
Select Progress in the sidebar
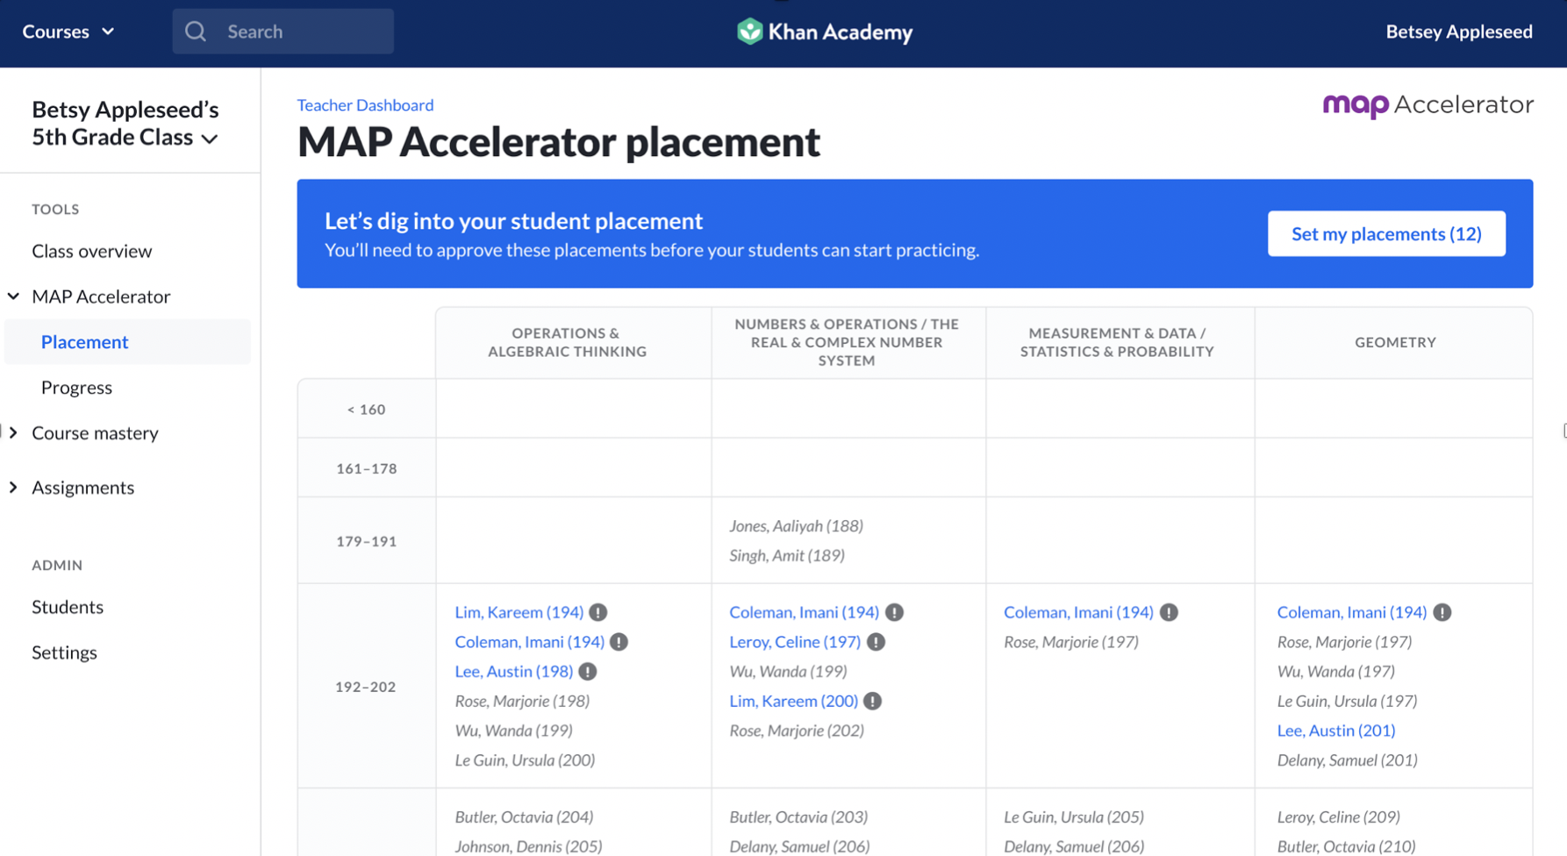(x=76, y=387)
